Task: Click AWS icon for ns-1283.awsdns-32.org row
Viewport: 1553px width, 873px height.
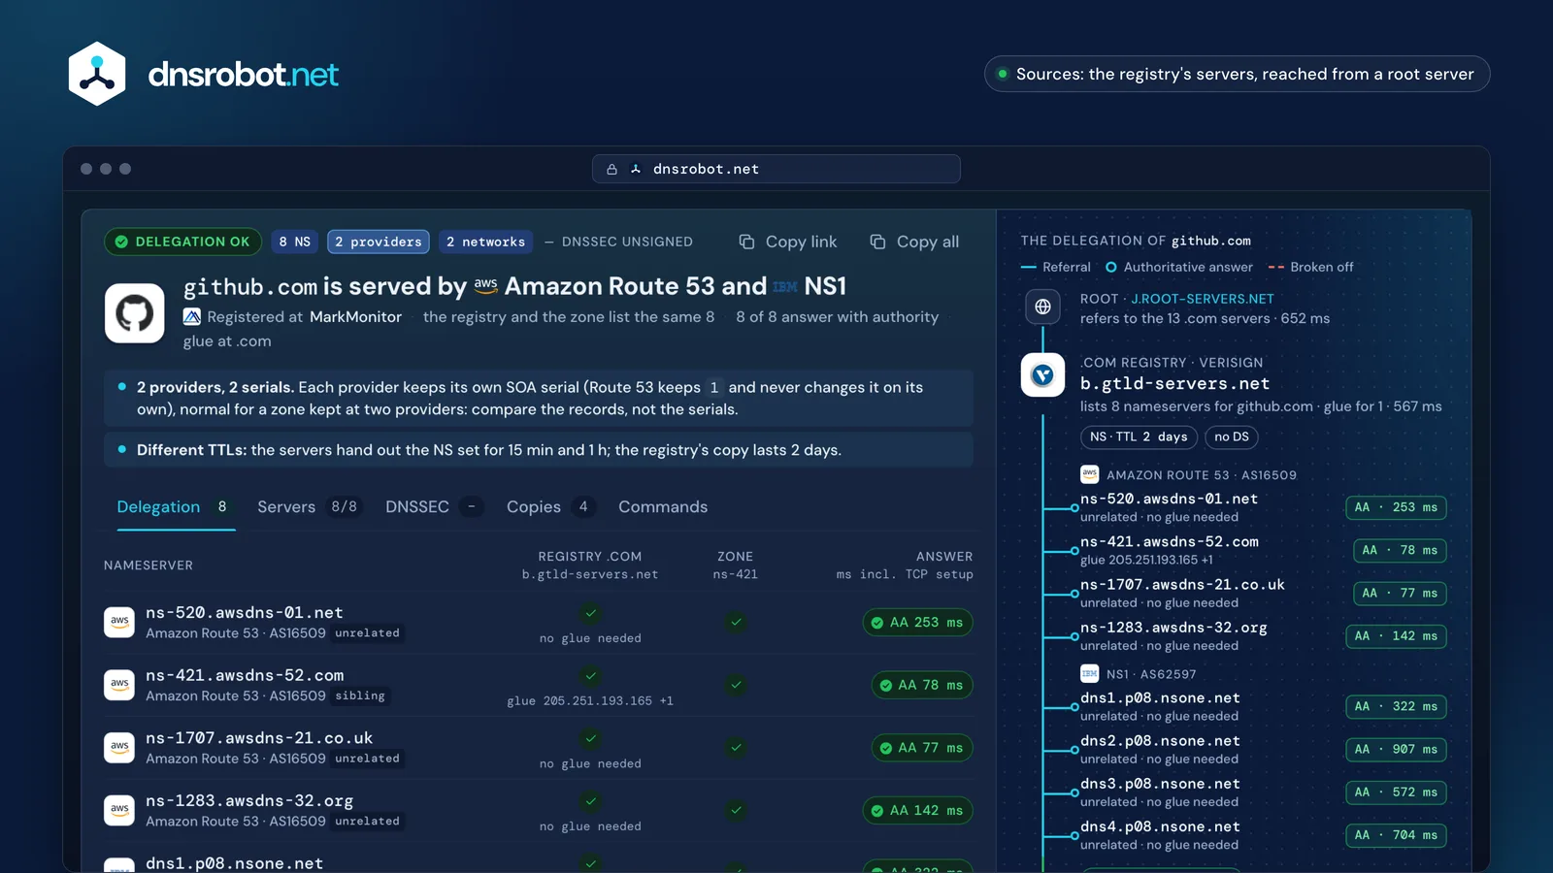Action: [x=119, y=810]
